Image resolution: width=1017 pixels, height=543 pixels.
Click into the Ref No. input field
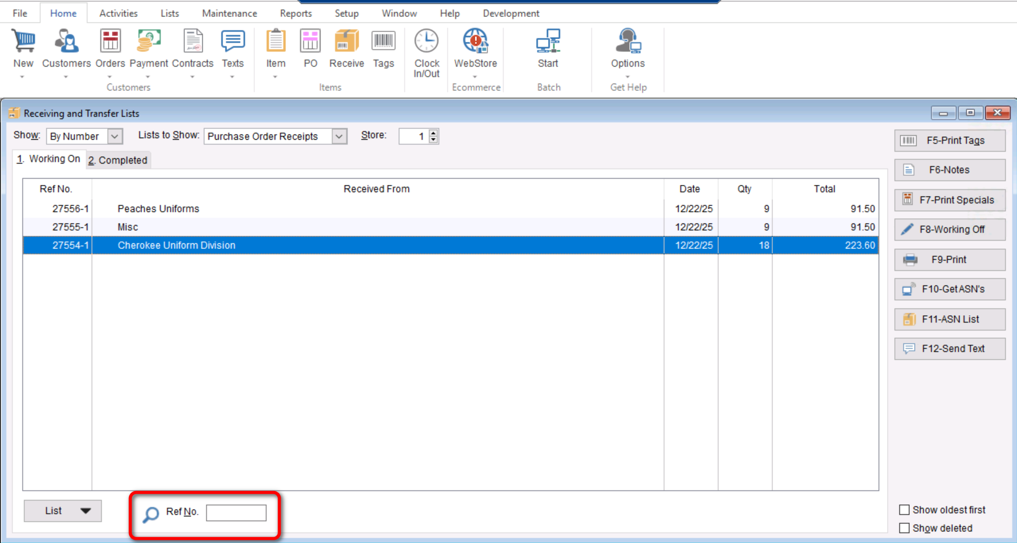pyautogui.click(x=236, y=513)
